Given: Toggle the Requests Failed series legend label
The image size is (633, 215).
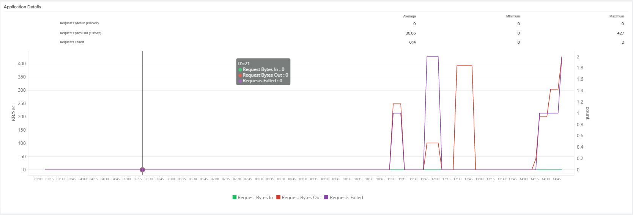Looking at the screenshot, I should [346, 198].
